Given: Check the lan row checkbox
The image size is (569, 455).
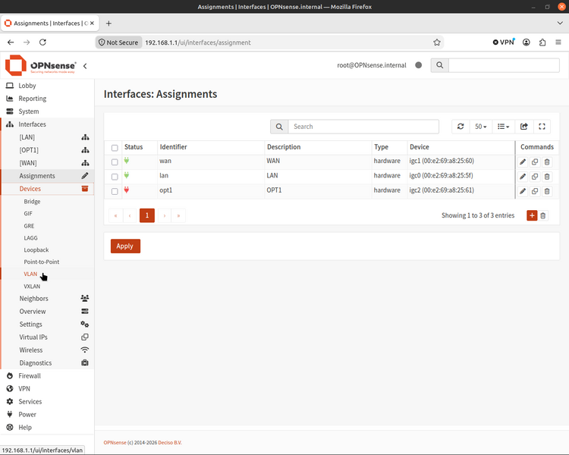Looking at the screenshot, I should coord(115,177).
